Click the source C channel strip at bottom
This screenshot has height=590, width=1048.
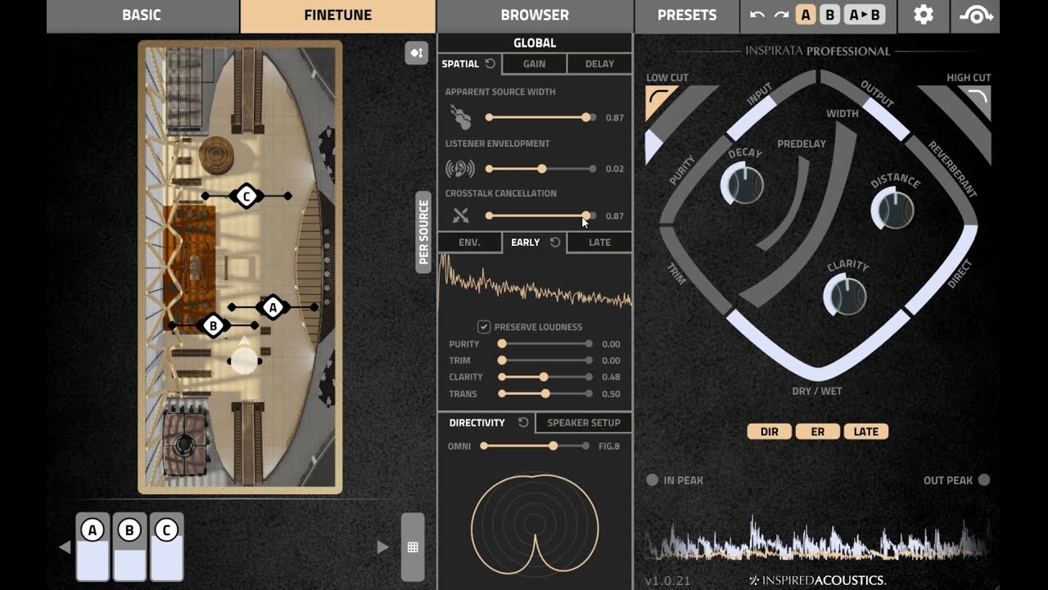(166, 547)
